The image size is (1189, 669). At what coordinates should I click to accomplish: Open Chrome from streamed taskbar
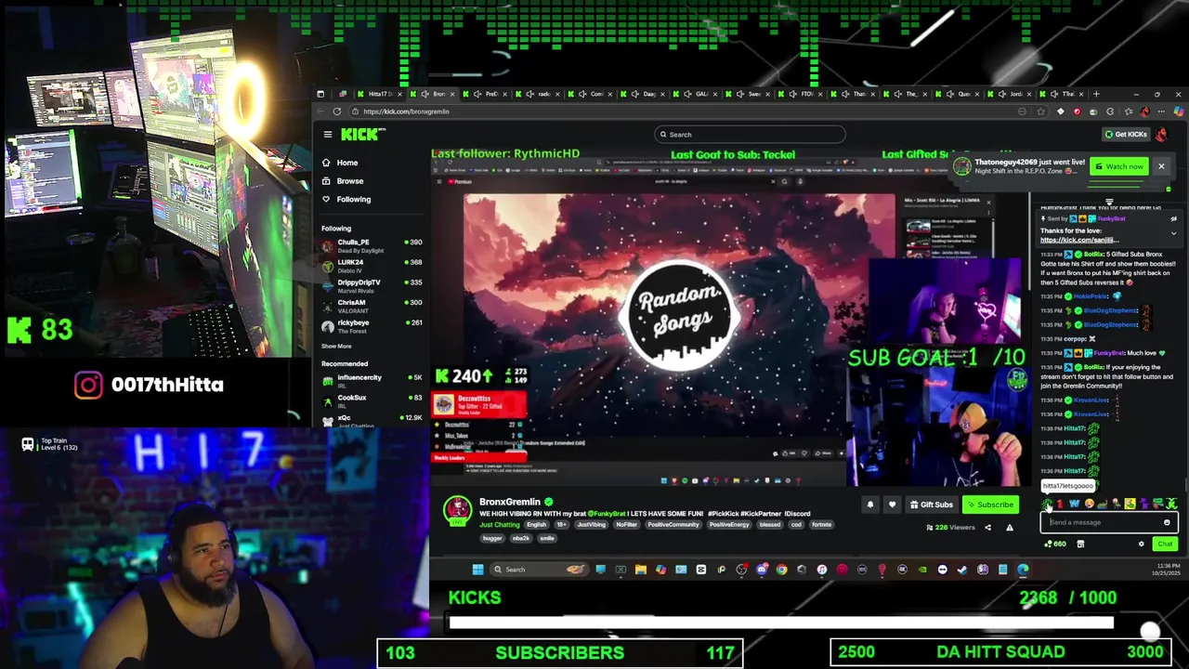click(781, 570)
